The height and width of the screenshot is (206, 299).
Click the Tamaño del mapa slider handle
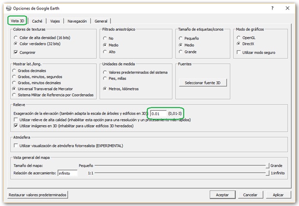pos(268,165)
